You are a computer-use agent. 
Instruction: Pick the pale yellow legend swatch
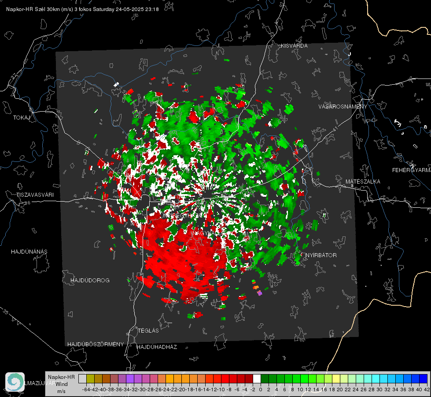(x=336, y=378)
